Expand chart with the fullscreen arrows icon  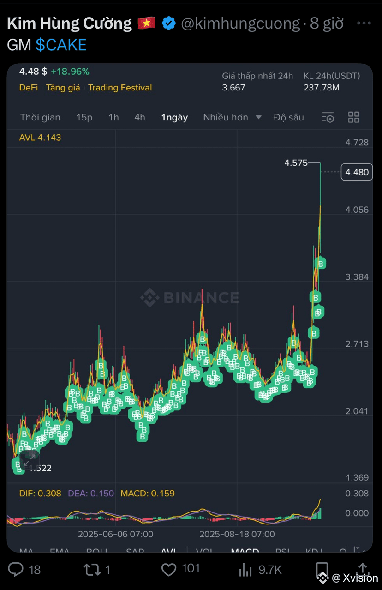click(29, 460)
